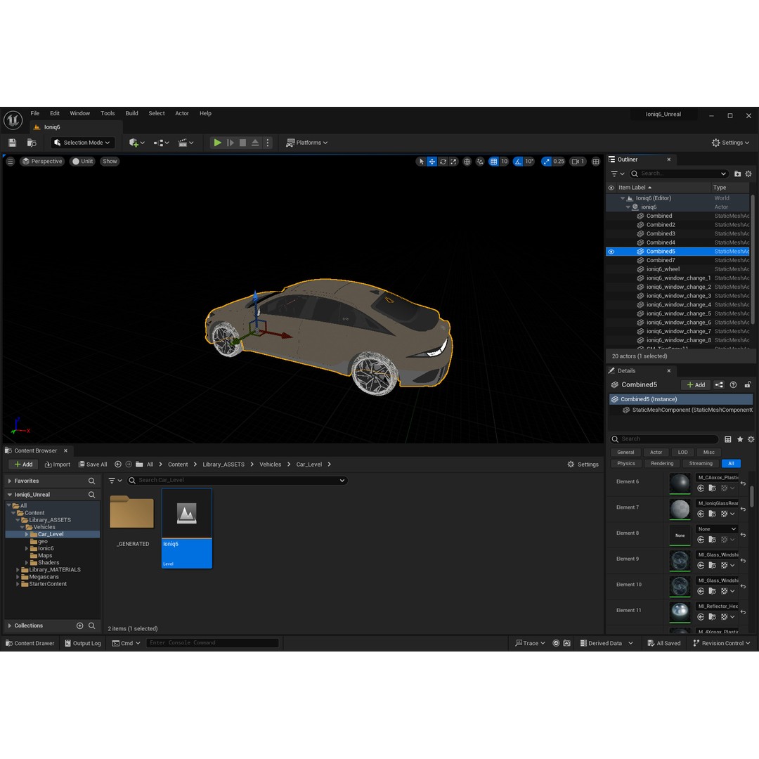The image size is (759, 759).
Task: Toggle visibility eye for Combined5 actor
Action: point(611,252)
